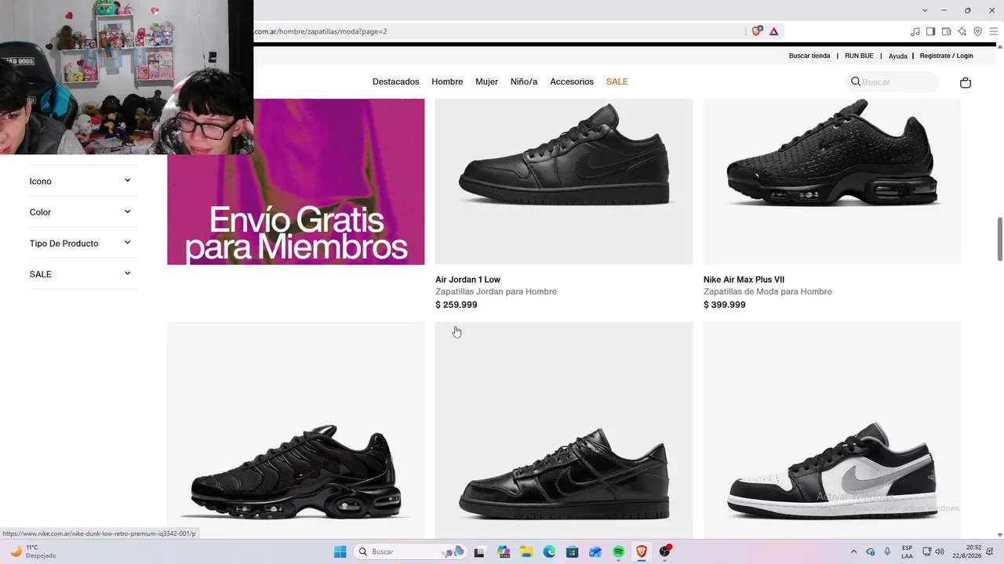Click the OneDrive cloud tray icon
The width and height of the screenshot is (1004, 564).
pyautogui.click(x=871, y=551)
